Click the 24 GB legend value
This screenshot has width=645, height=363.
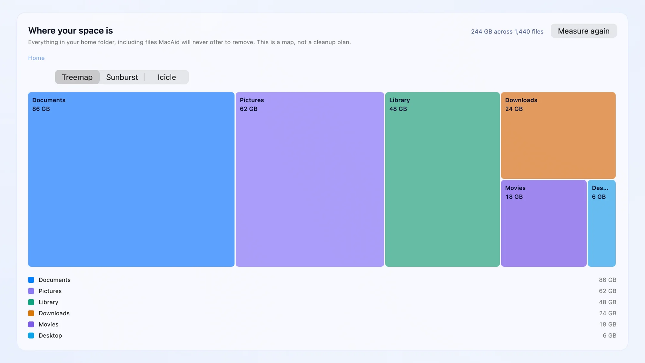[608, 313]
